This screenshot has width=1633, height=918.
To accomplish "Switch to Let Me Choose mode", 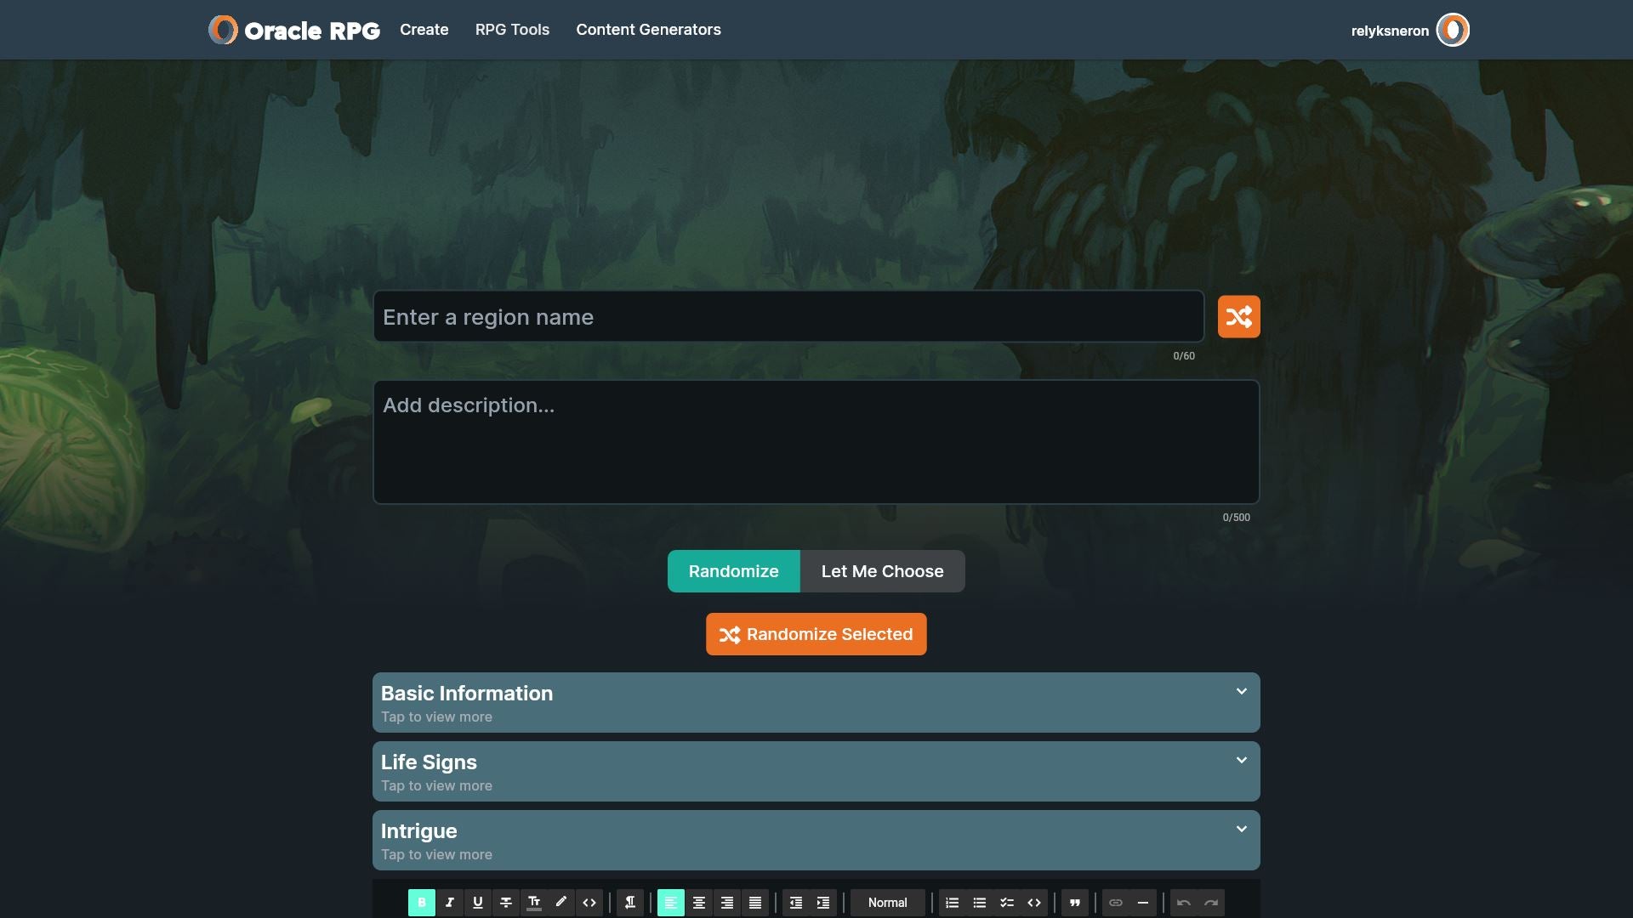I will 882,571.
